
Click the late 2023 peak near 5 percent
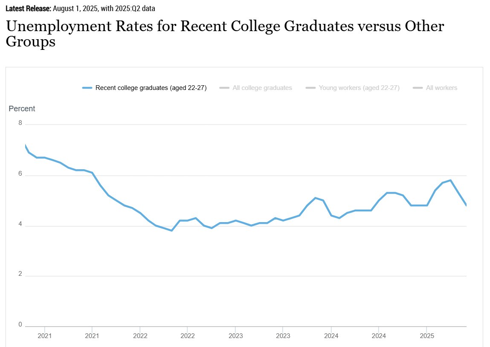(x=315, y=198)
